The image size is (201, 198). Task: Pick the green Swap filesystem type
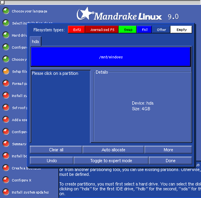coord(127,29)
